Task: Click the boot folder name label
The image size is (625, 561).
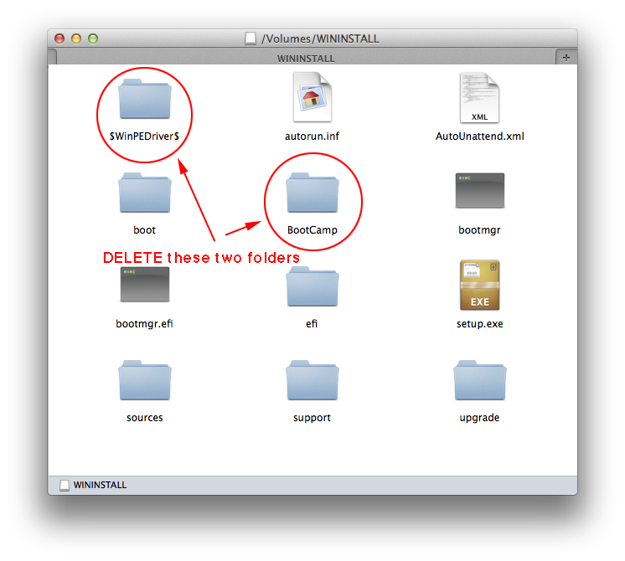Action: tap(145, 230)
